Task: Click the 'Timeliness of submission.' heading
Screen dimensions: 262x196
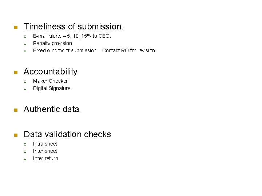Action: (x=74, y=26)
